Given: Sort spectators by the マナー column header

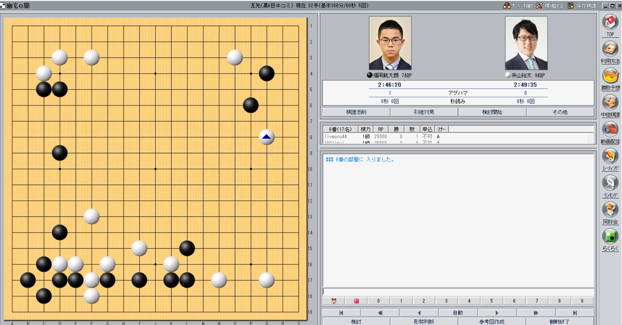Looking at the screenshot, I should (x=442, y=129).
